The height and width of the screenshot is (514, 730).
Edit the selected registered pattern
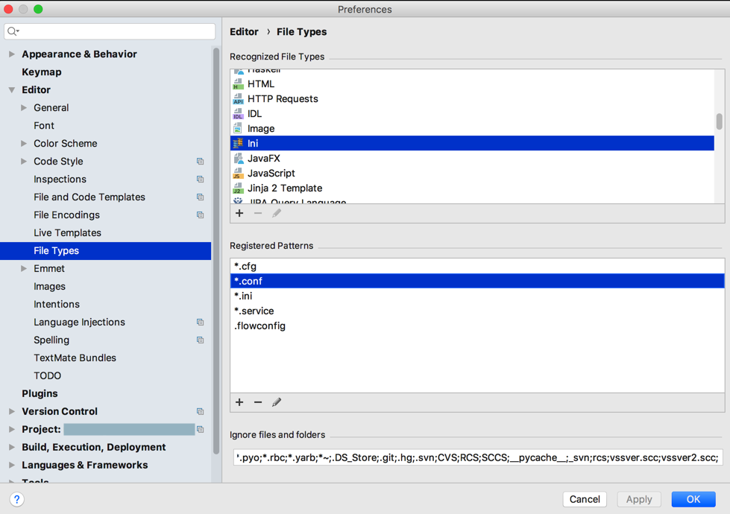(277, 402)
